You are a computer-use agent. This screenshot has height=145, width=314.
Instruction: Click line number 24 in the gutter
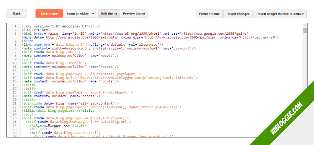[x=15, y=114]
